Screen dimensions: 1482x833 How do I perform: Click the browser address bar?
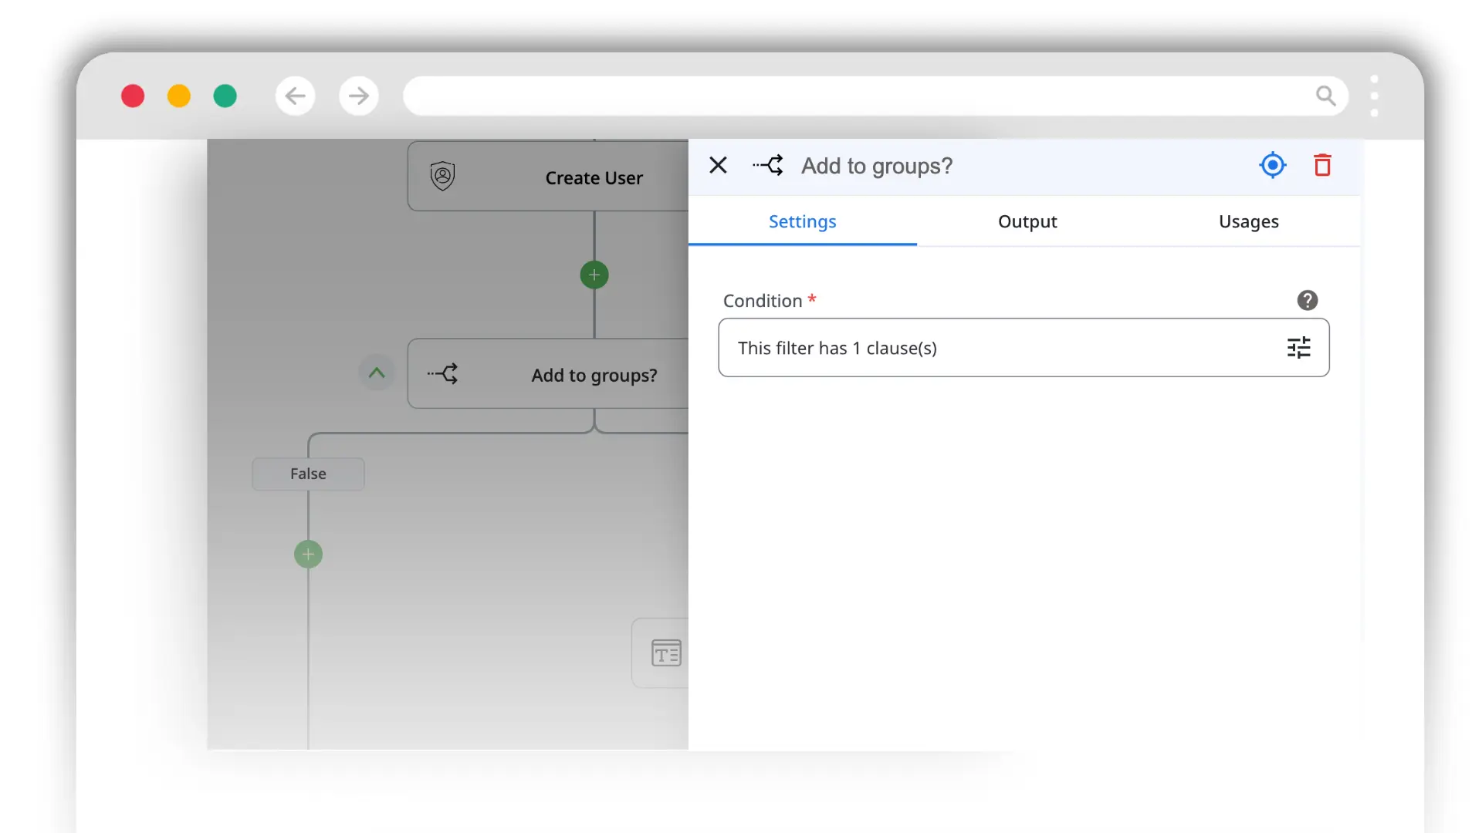(875, 96)
